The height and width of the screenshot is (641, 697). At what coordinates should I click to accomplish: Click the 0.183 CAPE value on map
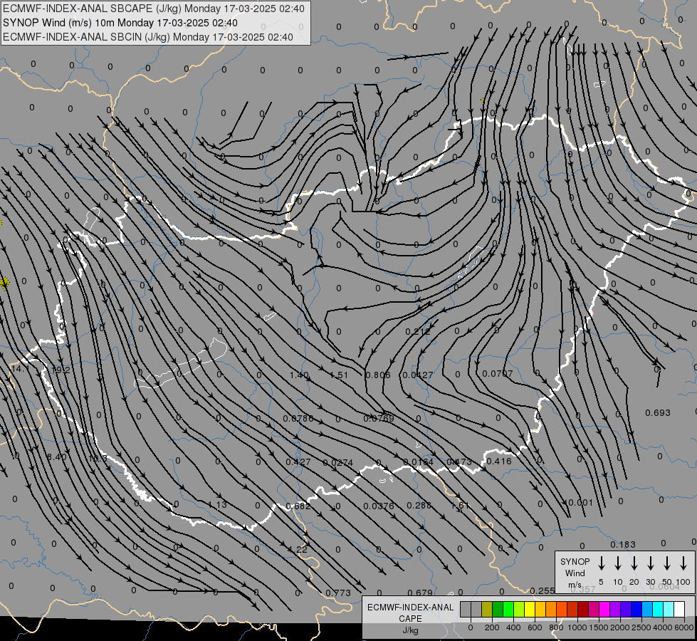coord(623,544)
